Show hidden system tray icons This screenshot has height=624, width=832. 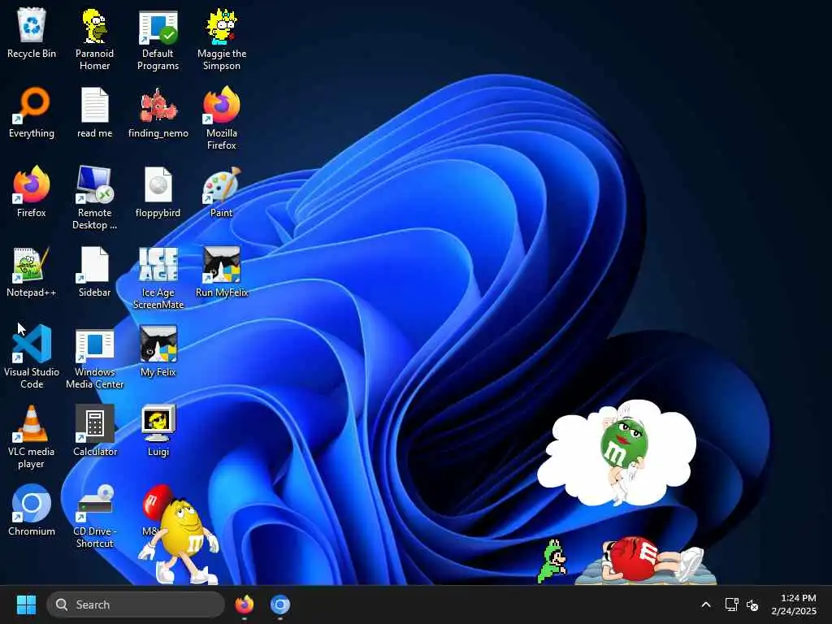click(x=706, y=604)
